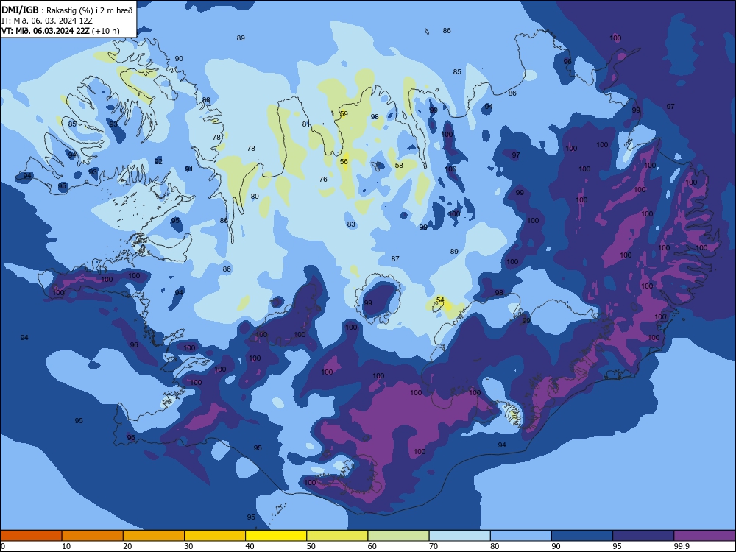Image resolution: width=736 pixels, height=552 pixels.
Task: Select the 20–30 amber legend swatch
Action: pos(154,536)
